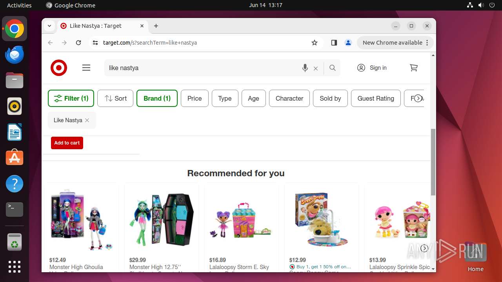Expand the Price filter
This screenshot has width=502, height=282.
(195, 98)
